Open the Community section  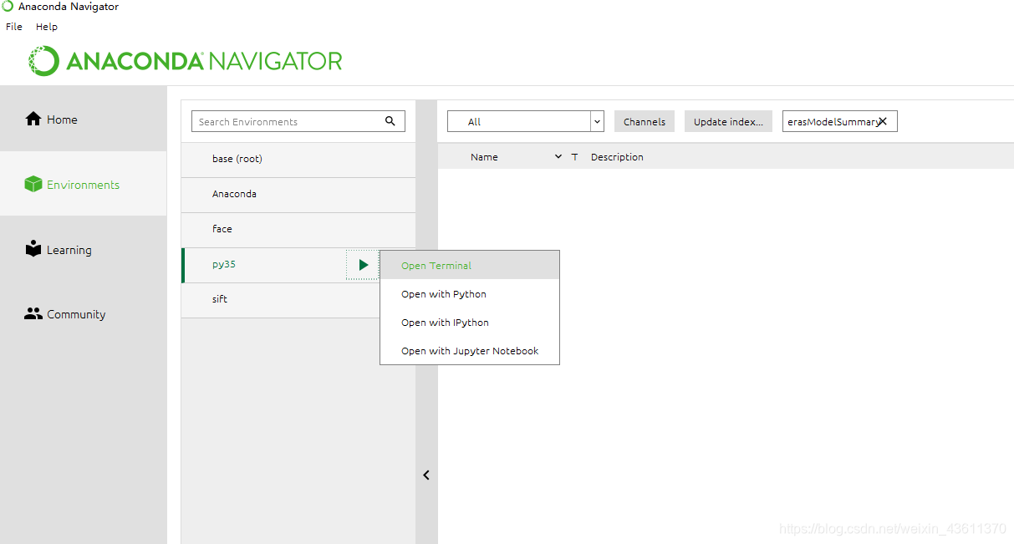(84, 314)
